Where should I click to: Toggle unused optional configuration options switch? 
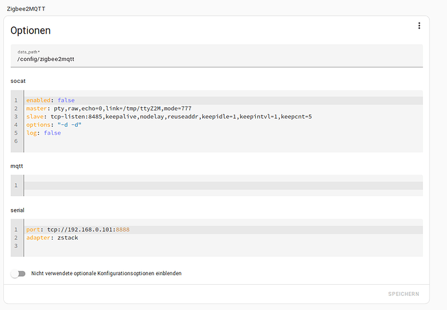[18, 274]
